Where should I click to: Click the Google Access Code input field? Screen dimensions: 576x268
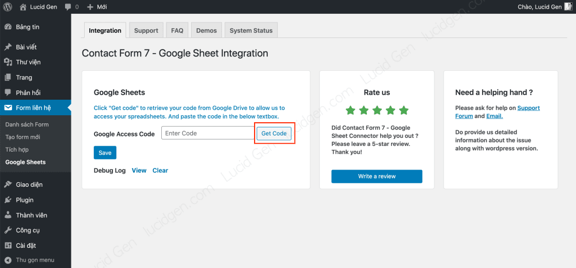tap(207, 133)
